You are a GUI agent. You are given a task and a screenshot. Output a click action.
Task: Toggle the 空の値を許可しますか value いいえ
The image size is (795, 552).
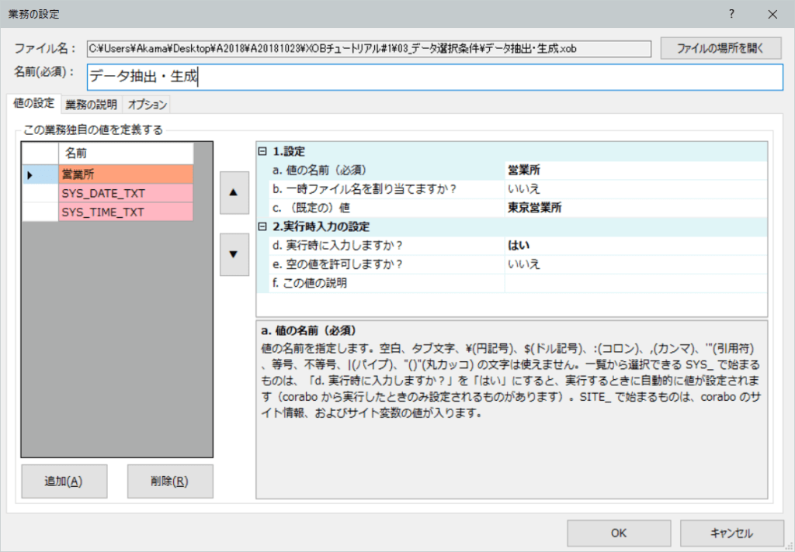pos(635,264)
